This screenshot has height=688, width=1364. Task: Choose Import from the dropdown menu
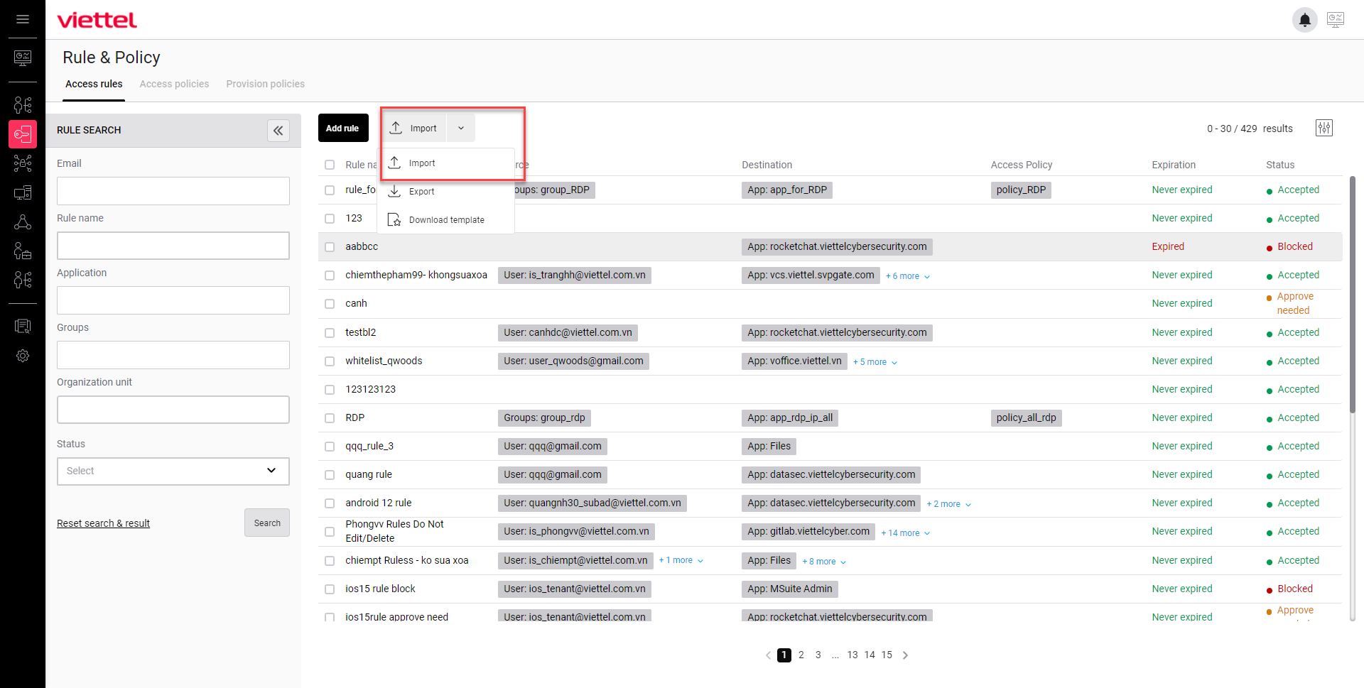coord(446,163)
